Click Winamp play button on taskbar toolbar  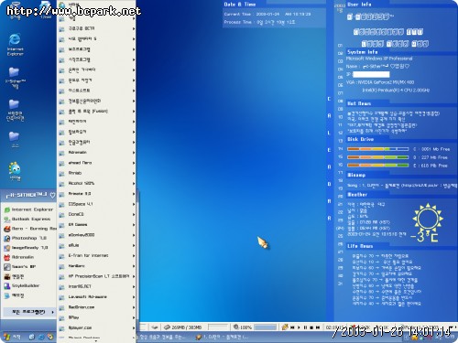pos(299,327)
